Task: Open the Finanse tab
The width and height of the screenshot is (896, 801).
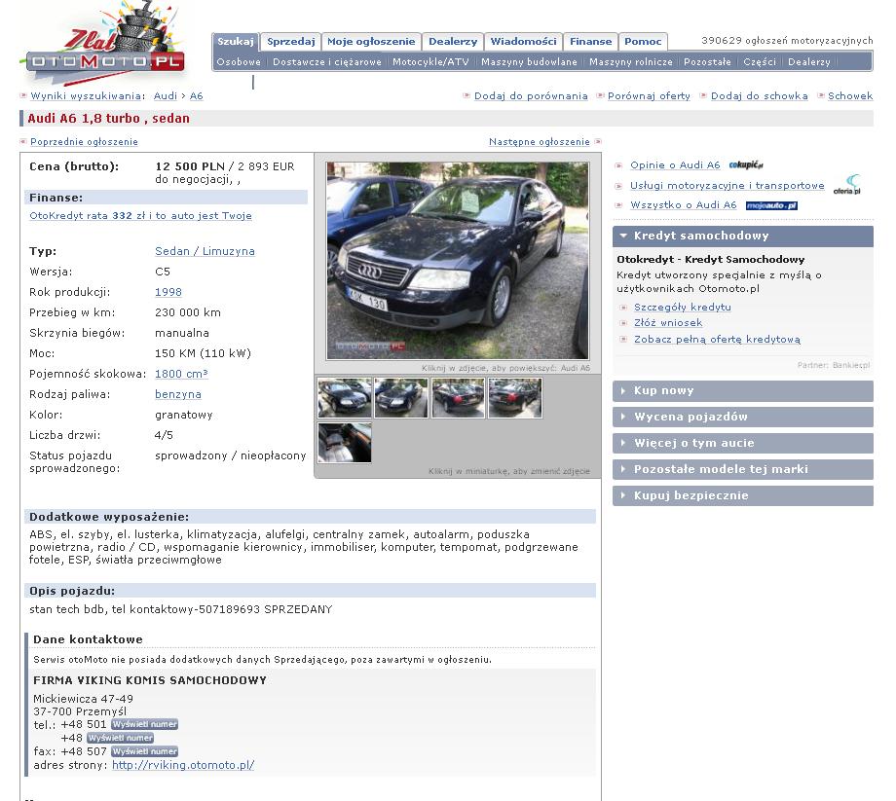Action: coord(590,42)
